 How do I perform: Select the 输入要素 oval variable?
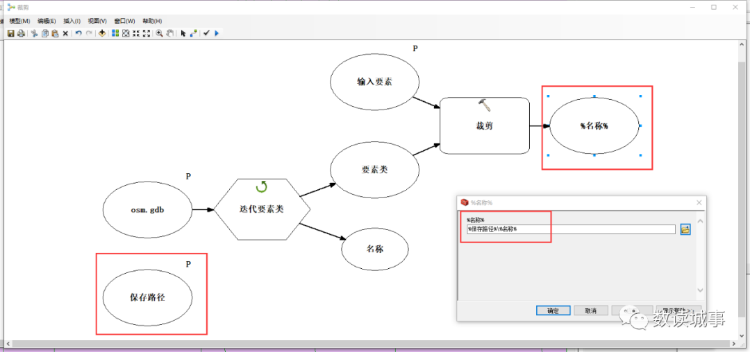click(374, 82)
